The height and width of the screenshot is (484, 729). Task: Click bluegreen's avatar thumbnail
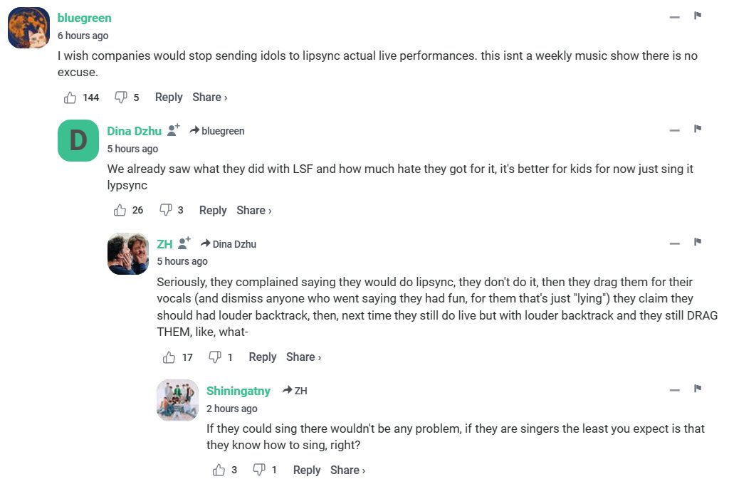[x=28, y=28]
